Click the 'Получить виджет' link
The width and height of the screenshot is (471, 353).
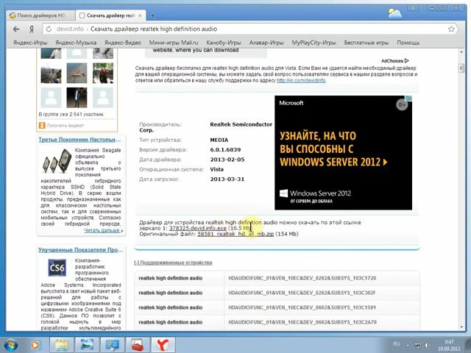(65, 126)
